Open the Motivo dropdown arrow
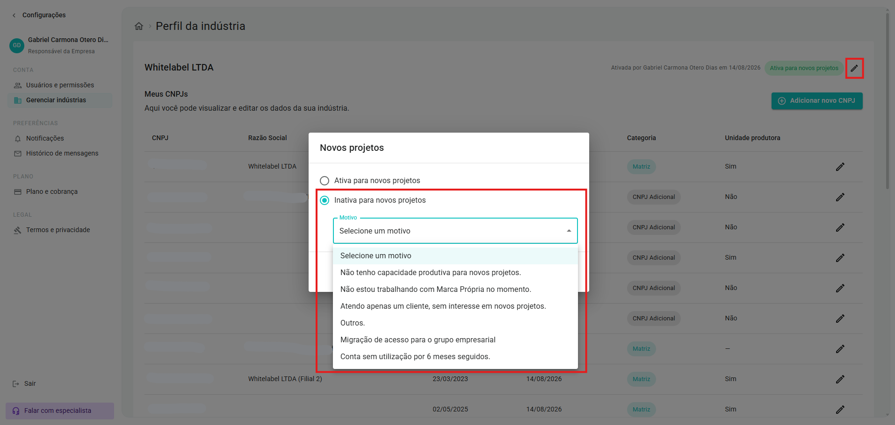The width and height of the screenshot is (895, 425). pyautogui.click(x=569, y=231)
